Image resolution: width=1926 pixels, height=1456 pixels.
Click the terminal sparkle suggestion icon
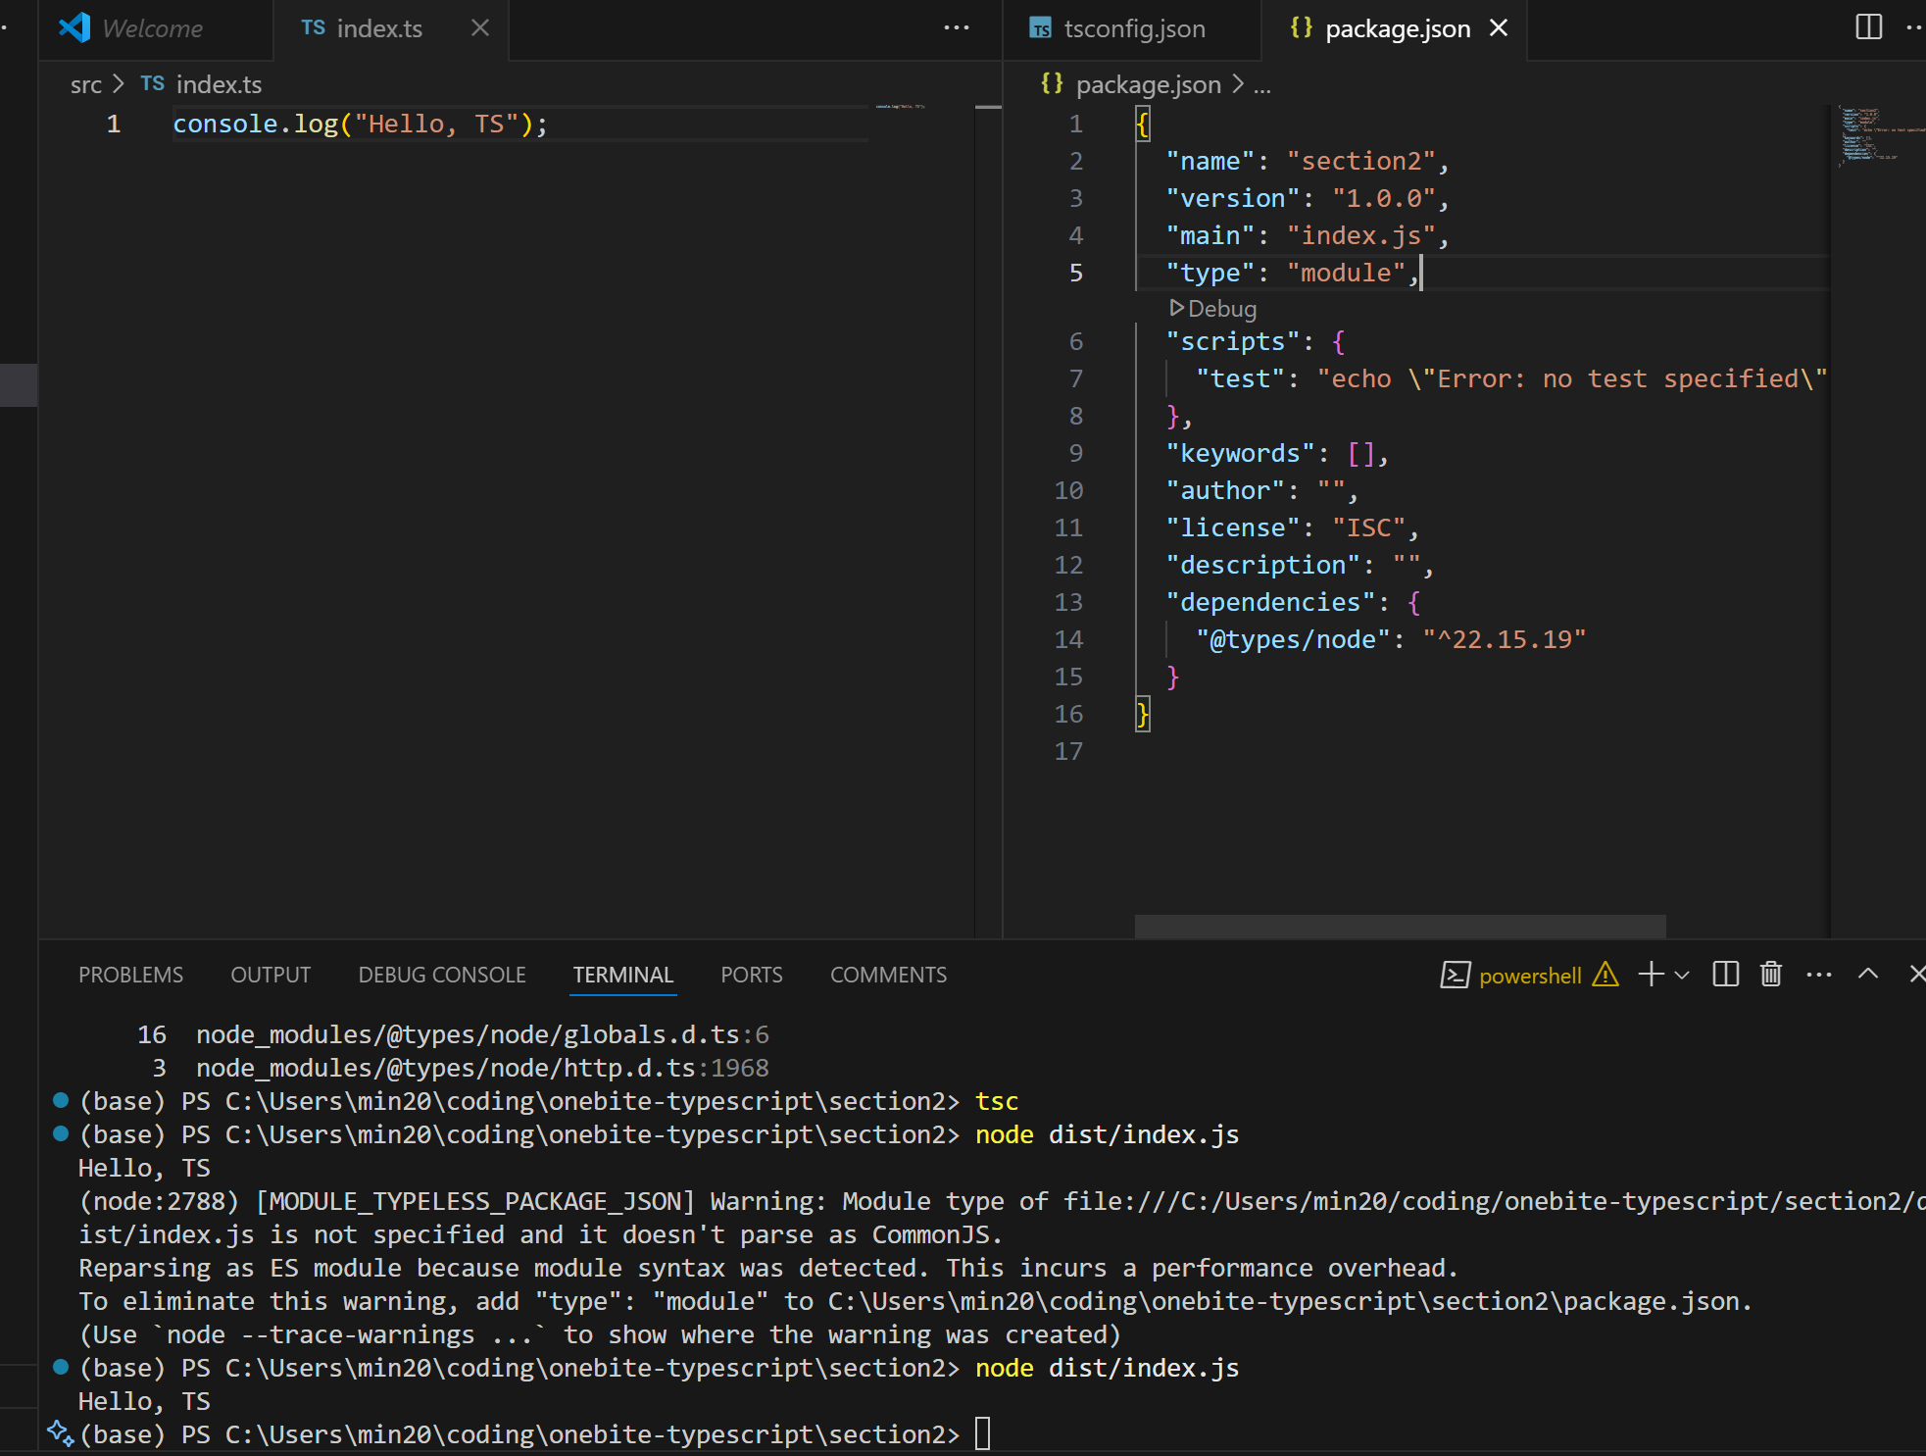pyautogui.click(x=60, y=1433)
